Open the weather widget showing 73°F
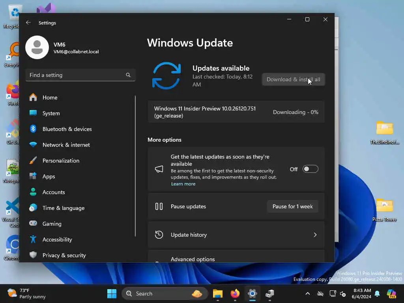The width and height of the screenshot is (404, 303). [x=26, y=294]
